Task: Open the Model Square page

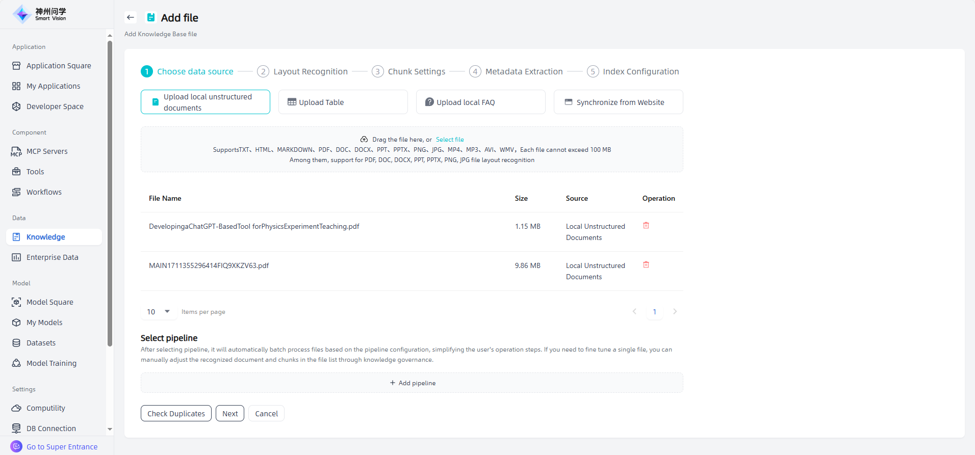Action: pos(49,302)
